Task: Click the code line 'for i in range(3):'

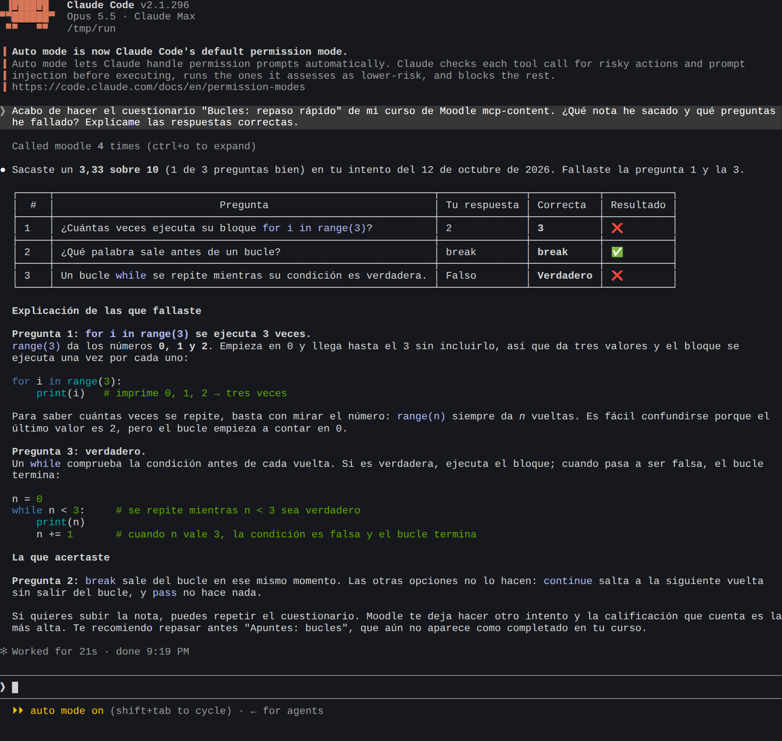Action: coord(67,381)
